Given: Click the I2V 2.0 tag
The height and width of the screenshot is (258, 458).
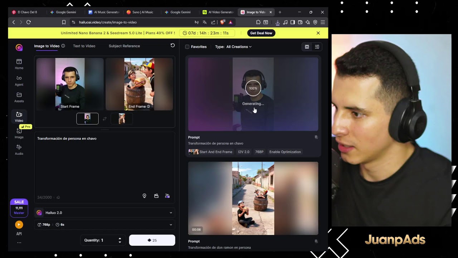Looking at the screenshot, I should (244, 152).
